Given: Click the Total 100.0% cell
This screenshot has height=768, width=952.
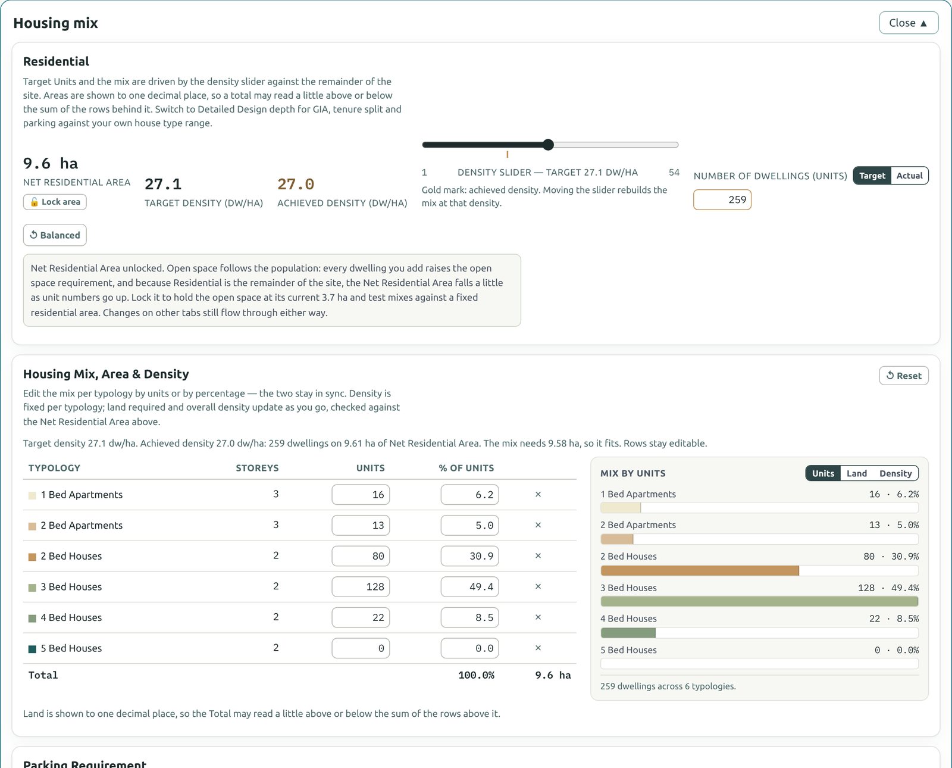Looking at the screenshot, I should (x=476, y=675).
